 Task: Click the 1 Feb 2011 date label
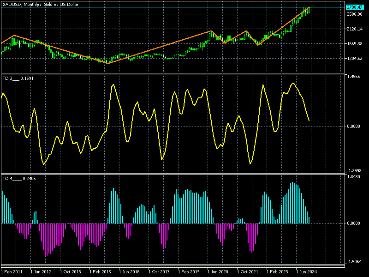coord(12,272)
